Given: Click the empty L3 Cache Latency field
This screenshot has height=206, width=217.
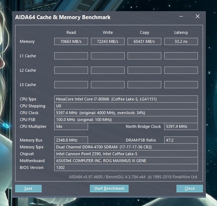Looking at the screenshot, I should [x=181, y=85].
